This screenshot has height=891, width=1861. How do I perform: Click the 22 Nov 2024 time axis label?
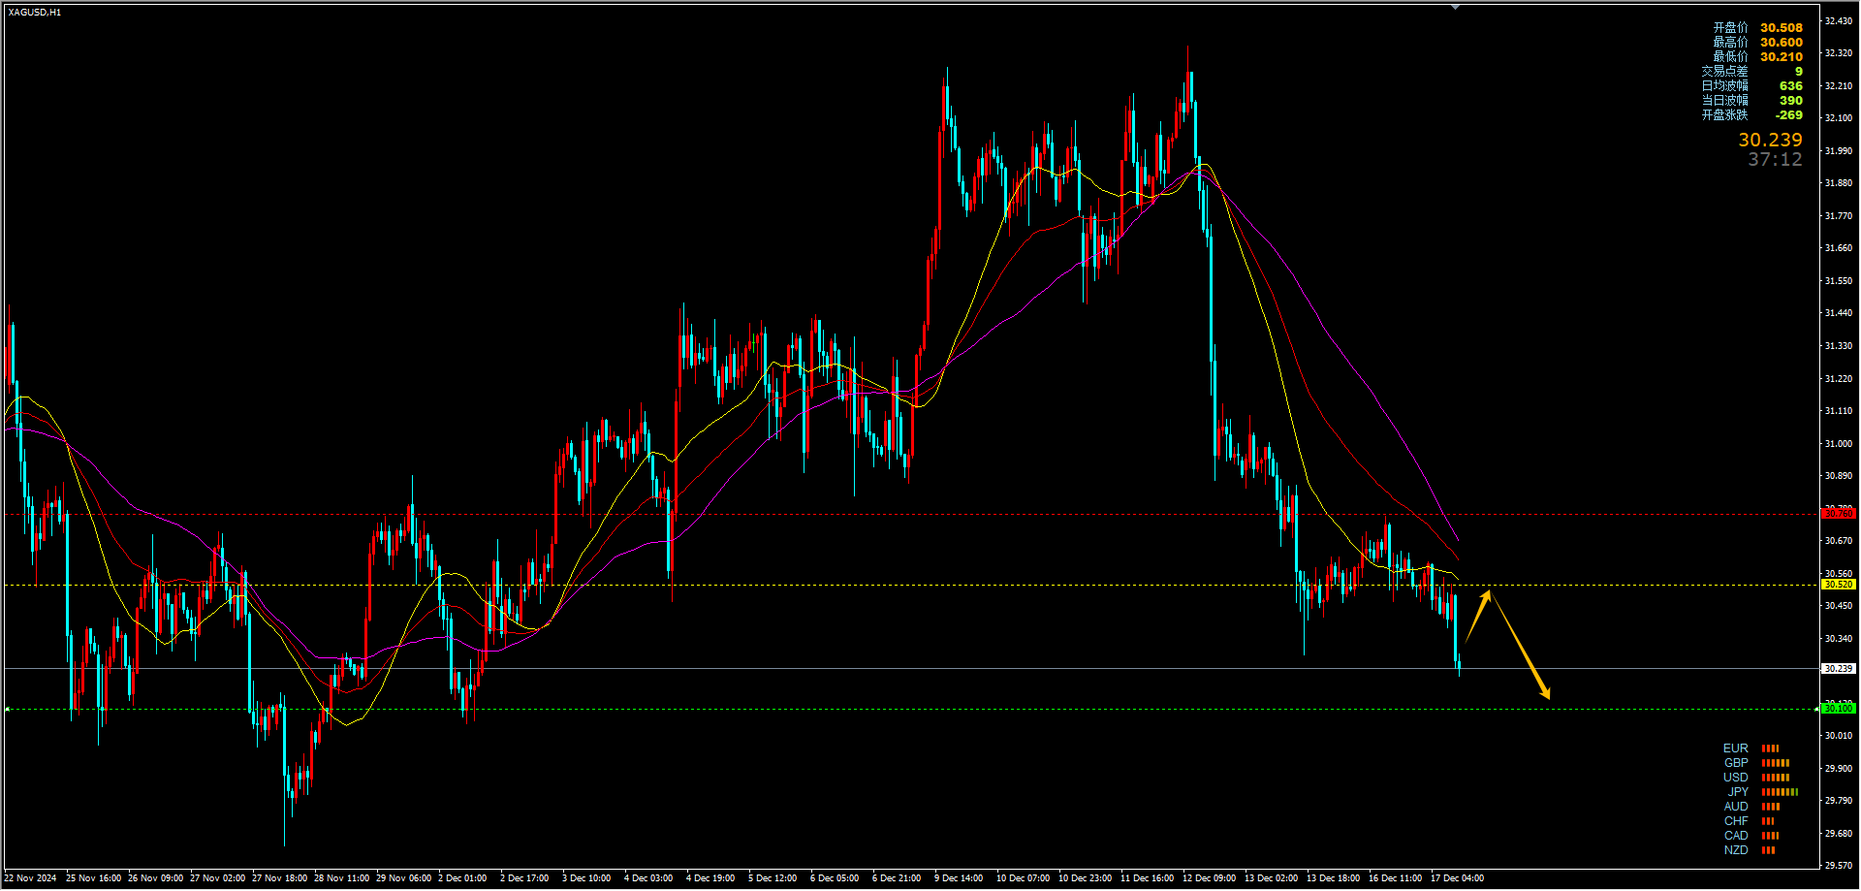(x=30, y=878)
